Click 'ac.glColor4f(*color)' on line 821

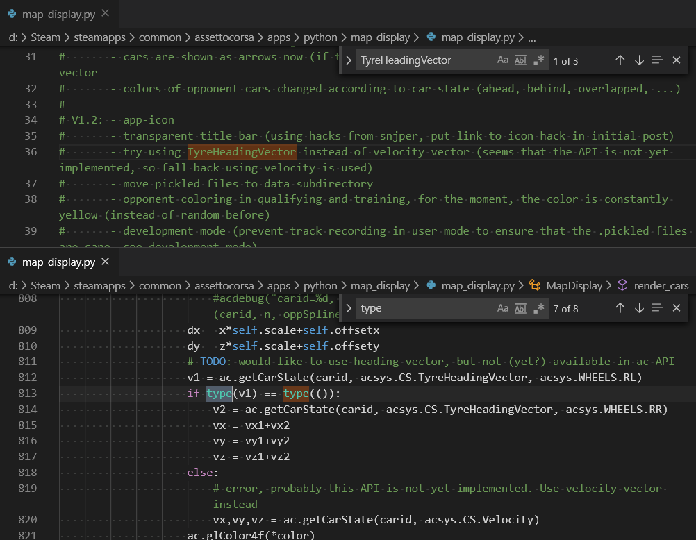pos(251,534)
